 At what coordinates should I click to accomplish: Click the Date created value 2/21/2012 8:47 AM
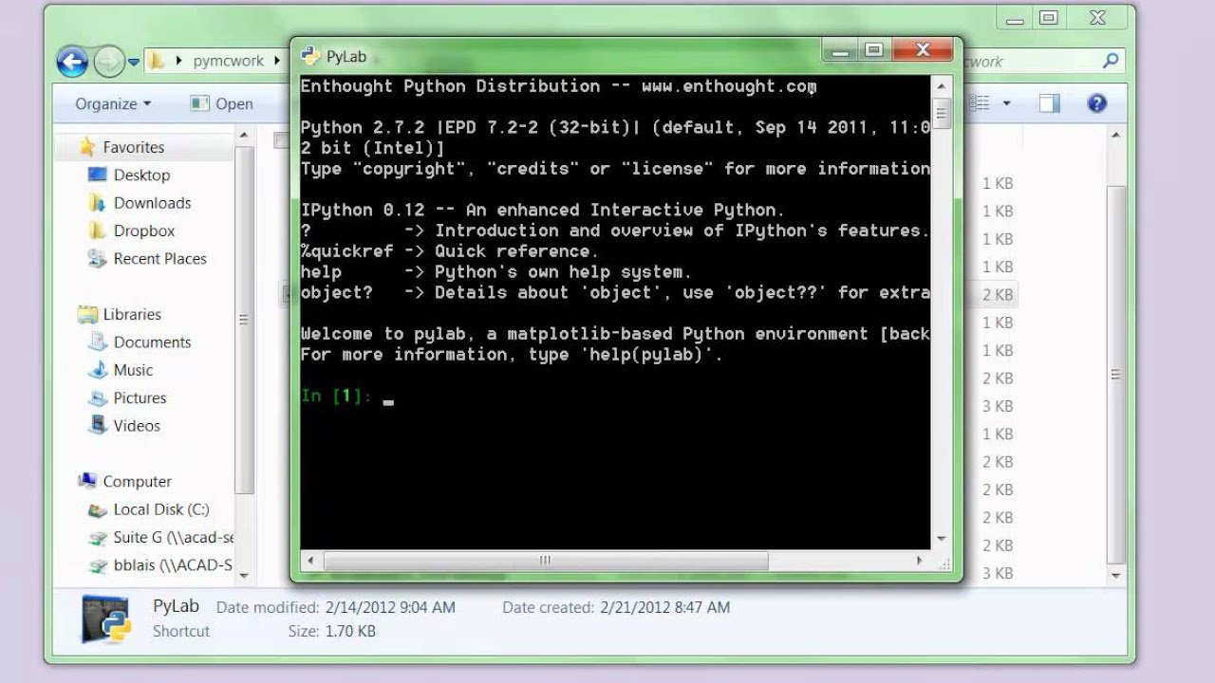664,607
